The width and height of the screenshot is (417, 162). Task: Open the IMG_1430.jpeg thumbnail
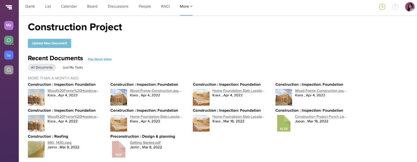point(36,149)
